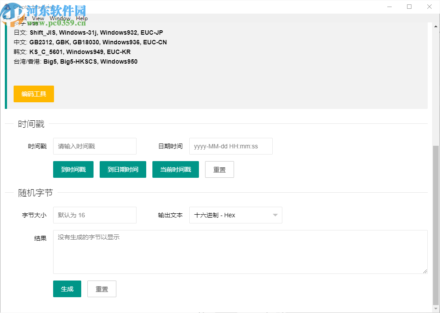
Task: Open the Edit menu
Action: click(x=21, y=18)
